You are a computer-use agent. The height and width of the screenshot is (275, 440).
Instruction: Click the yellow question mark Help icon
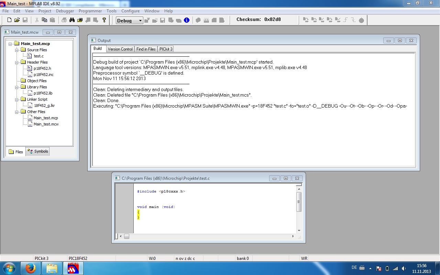104,20
